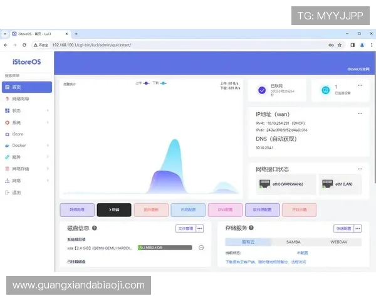The height and width of the screenshot is (301, 376).
Task: Click the iStoreOS logo in sidebar
Action: [x=26, y=62]
